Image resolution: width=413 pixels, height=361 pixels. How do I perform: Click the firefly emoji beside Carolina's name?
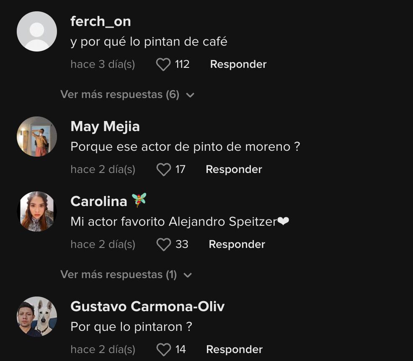point(139,200)
